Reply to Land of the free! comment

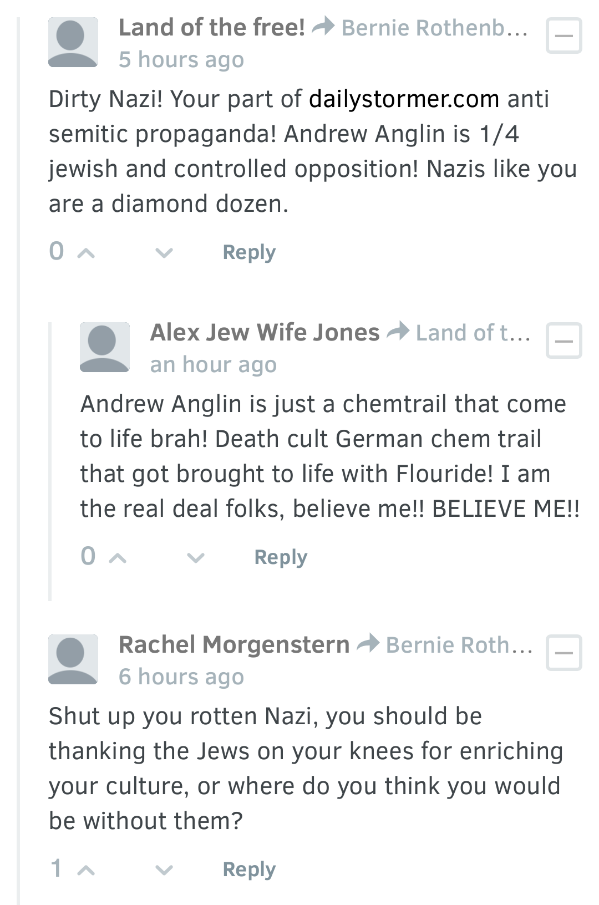[249, 252]
